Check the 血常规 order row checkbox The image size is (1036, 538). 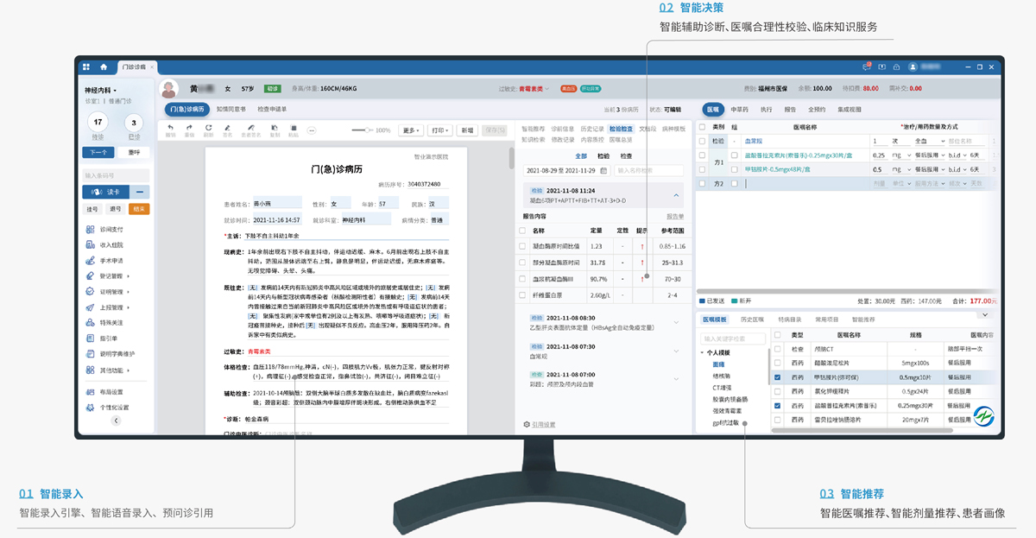click(x=703, y=141)
